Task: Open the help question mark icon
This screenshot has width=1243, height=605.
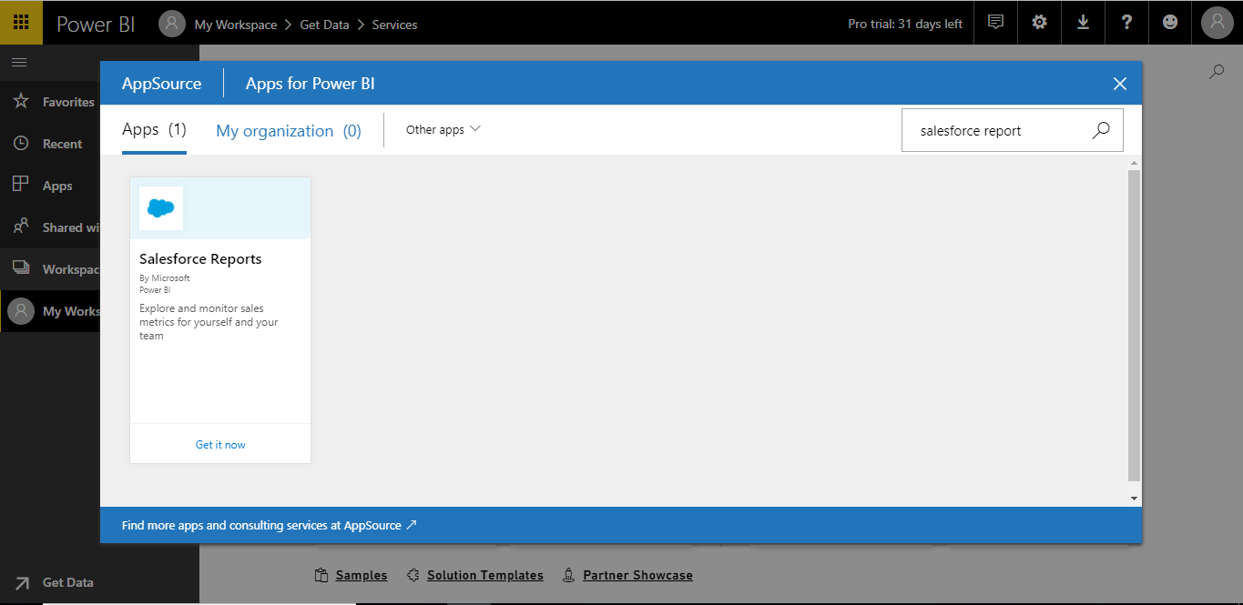Action: [x=1126, y=23]
